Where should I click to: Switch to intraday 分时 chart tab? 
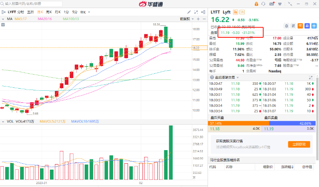point(20,12)
